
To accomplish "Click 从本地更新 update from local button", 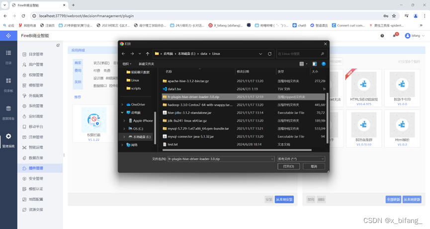I will point(412,200).
